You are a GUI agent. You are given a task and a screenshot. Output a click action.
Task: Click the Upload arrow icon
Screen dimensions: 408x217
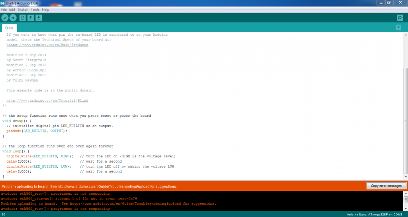13,17
